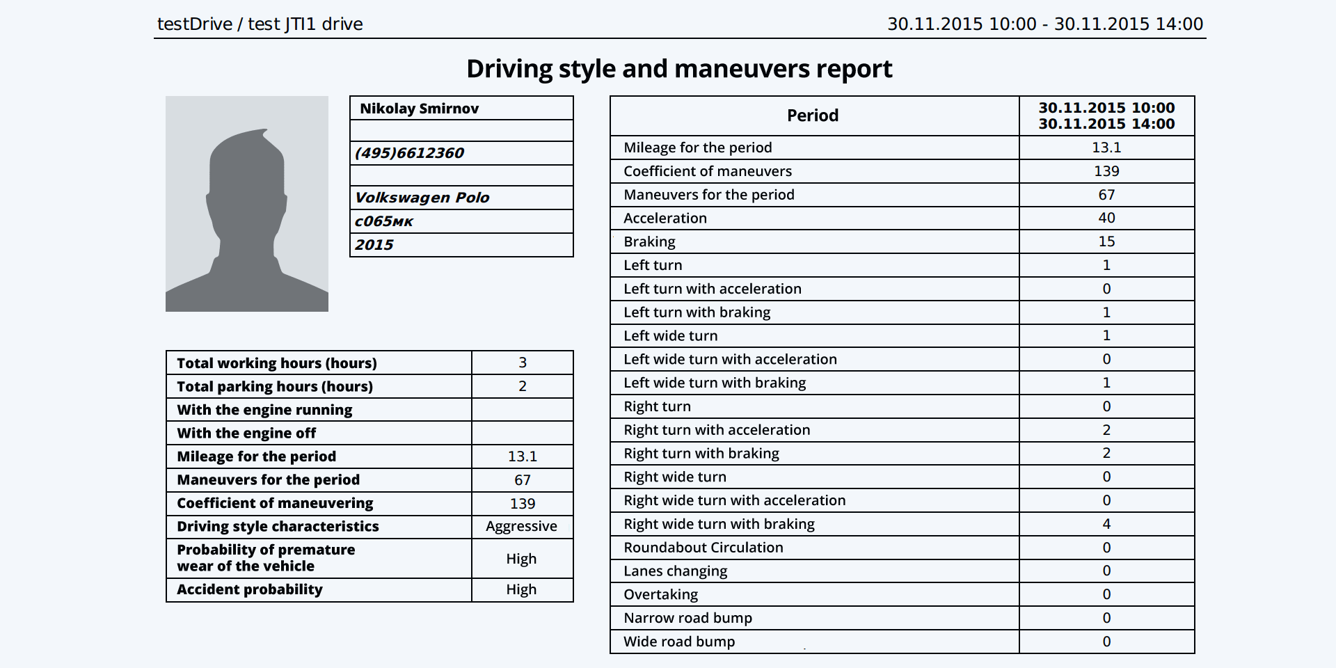Click the 'Left turn' row label
This screenshot has width=1336, height=668.
click(x=653, y=265)
